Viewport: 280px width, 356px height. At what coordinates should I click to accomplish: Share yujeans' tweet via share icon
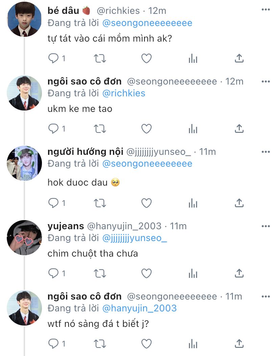pyautogui.click(x=239, y=273)
